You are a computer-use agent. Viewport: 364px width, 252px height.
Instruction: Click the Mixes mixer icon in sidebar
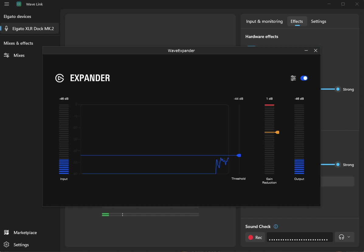[x=6, y=55]
